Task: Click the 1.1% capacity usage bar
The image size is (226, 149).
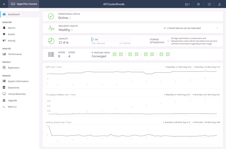Action: 111,39
